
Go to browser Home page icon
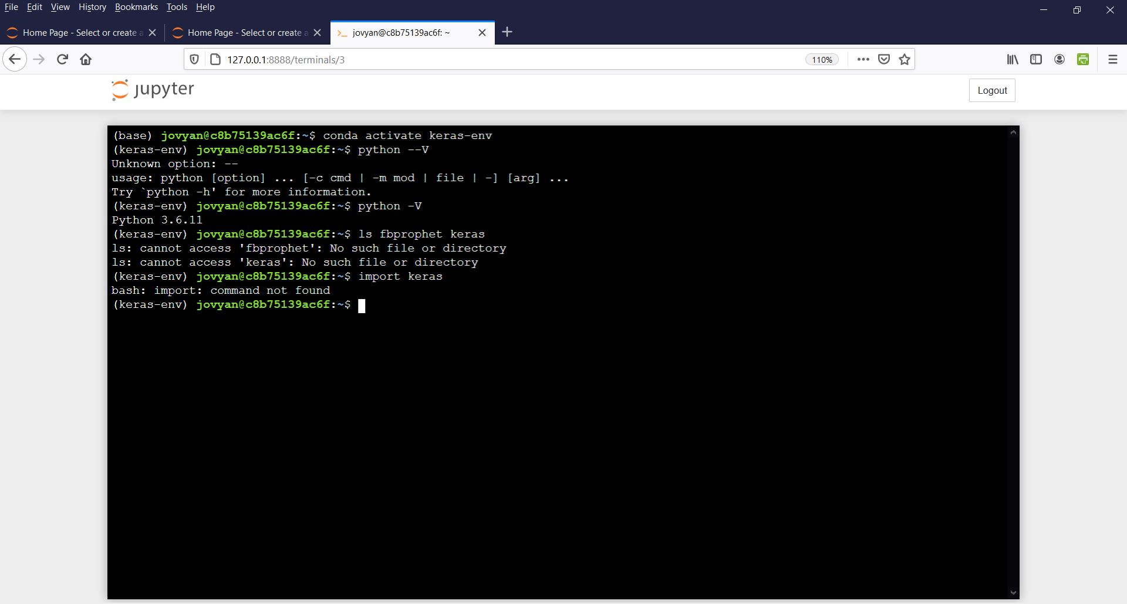pos(86,59)
